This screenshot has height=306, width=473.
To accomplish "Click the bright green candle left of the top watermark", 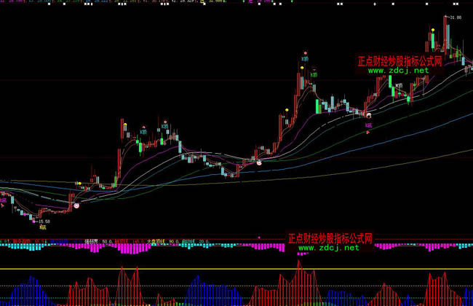I will tap(318, 106).
